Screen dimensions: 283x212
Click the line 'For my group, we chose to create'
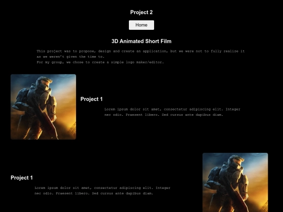point(100,62)
